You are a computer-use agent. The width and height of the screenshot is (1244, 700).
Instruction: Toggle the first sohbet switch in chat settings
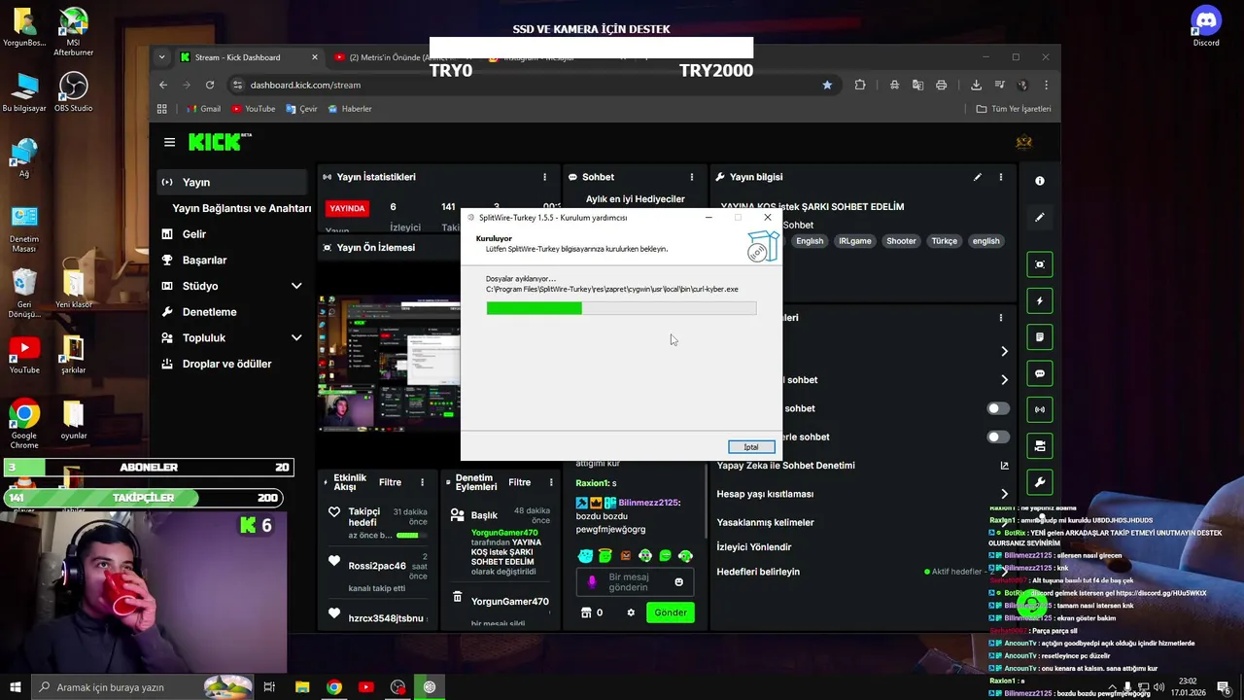click(998, 408)
